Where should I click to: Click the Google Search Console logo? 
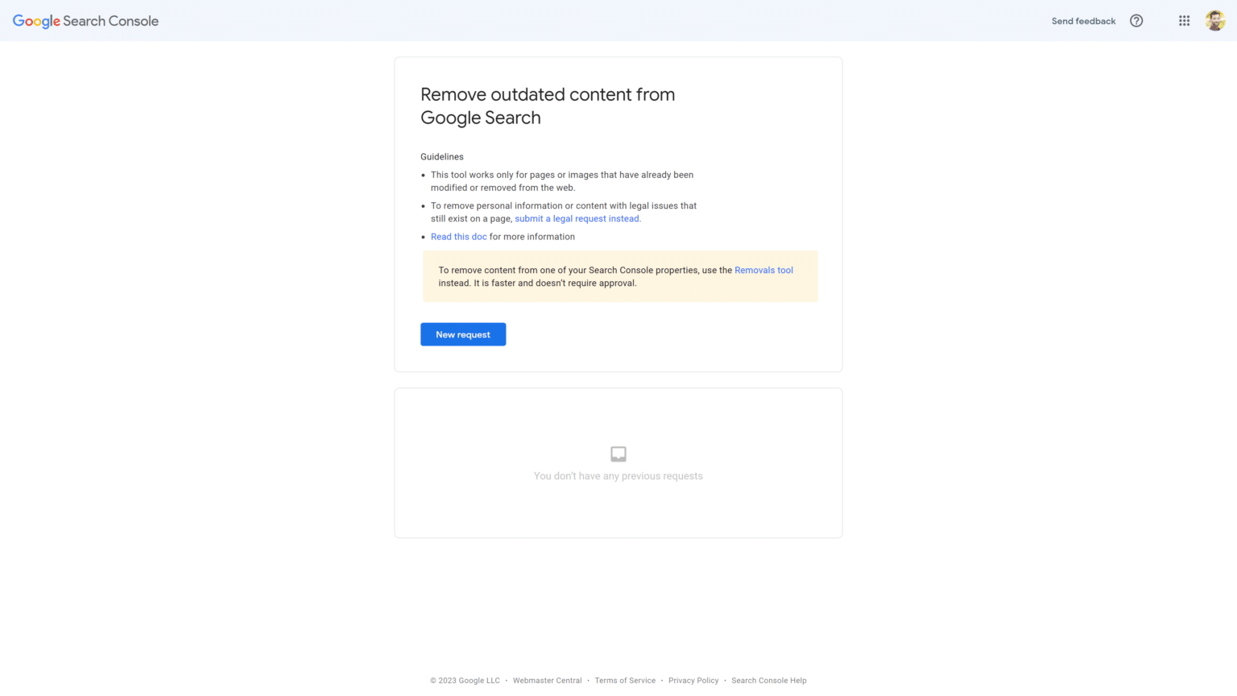(85, 20)
